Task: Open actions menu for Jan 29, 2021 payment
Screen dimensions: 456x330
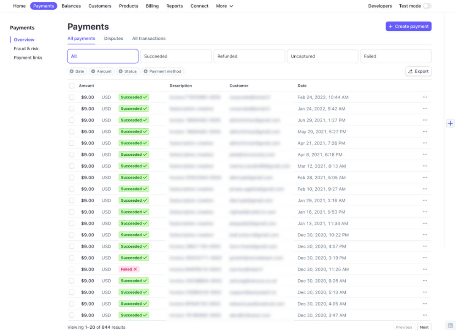Action: pyautogui.click(x=425, y=200)
